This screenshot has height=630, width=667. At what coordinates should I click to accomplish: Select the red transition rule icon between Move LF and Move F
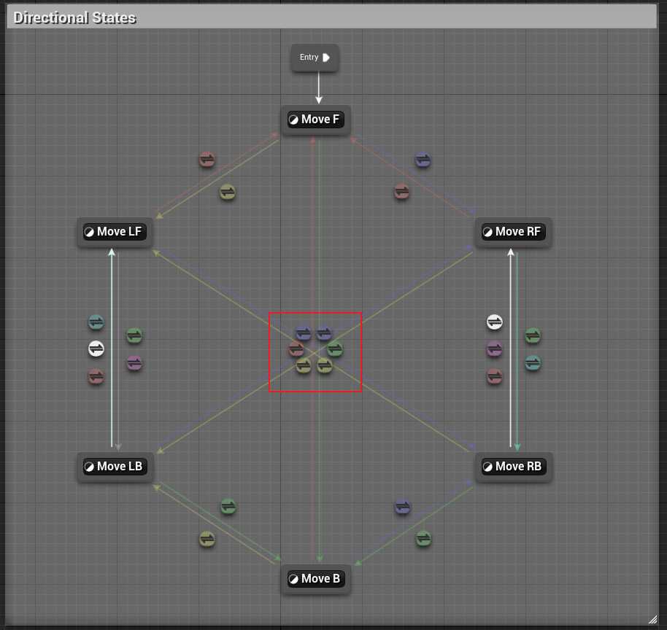[x=207, y=160]
